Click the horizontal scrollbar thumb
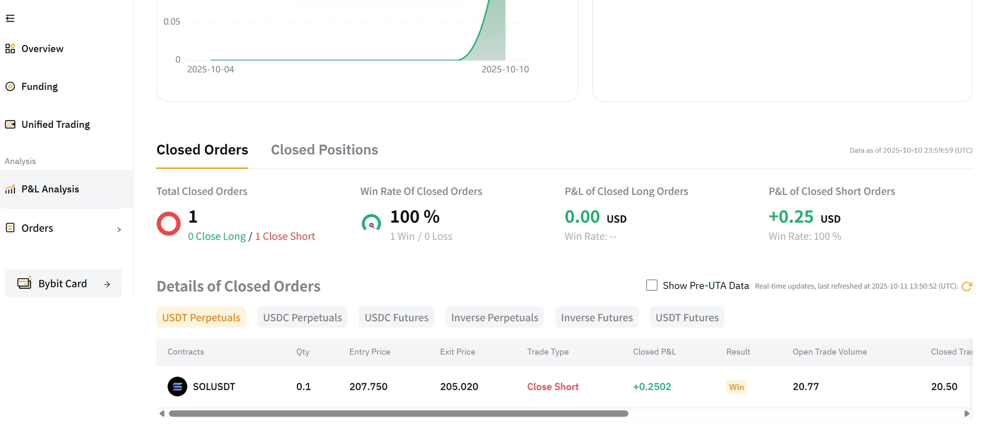 tap(398, 413)
